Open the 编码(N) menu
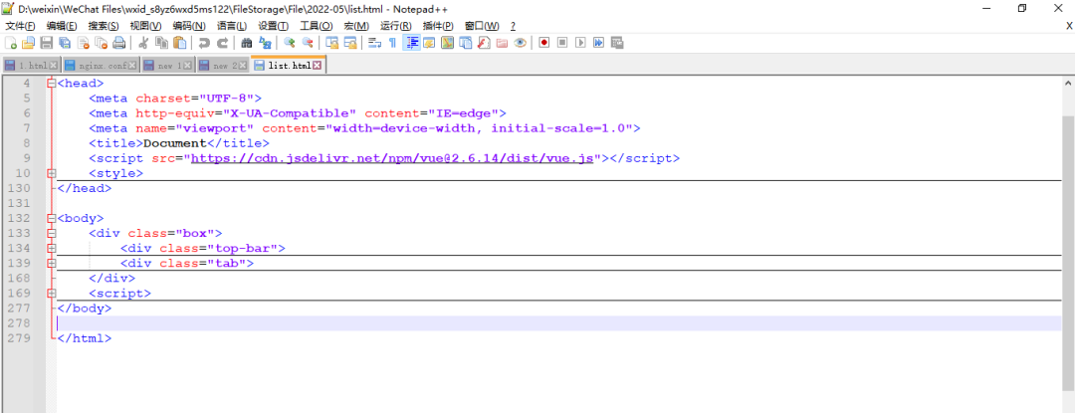Screen dimensions: 1075x413 (188, 25)
